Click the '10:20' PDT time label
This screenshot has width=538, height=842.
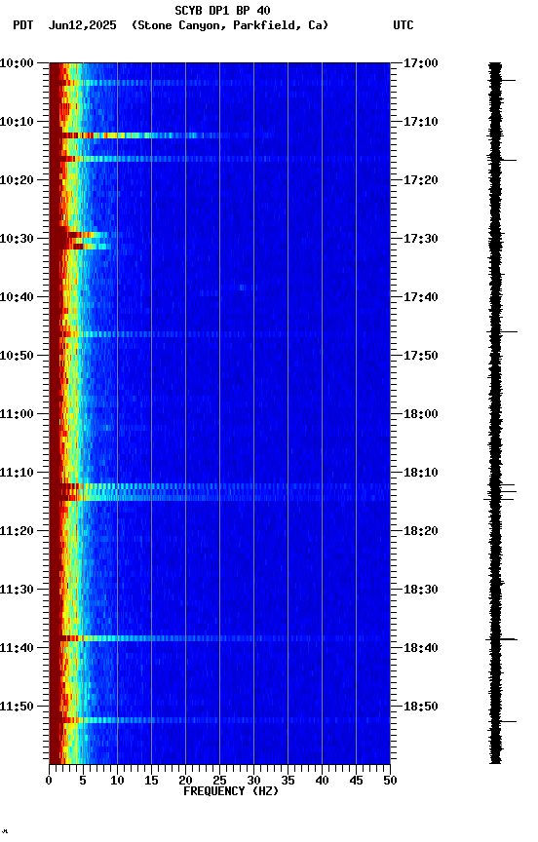pos(17,180)
